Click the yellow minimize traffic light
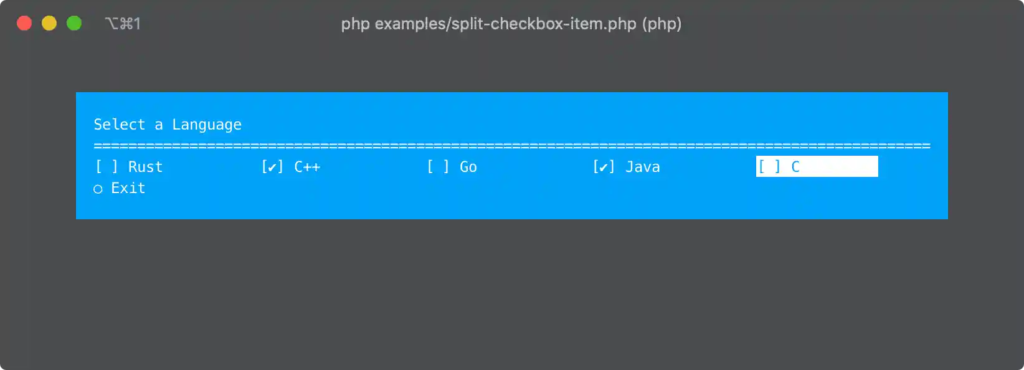Image resolution: width=1024 pixels, height=370 pixels. point(49,22)
